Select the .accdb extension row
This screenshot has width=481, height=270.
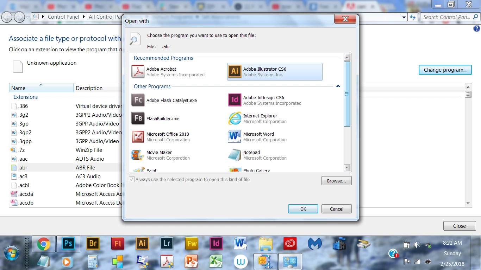(x=65, y=202)
